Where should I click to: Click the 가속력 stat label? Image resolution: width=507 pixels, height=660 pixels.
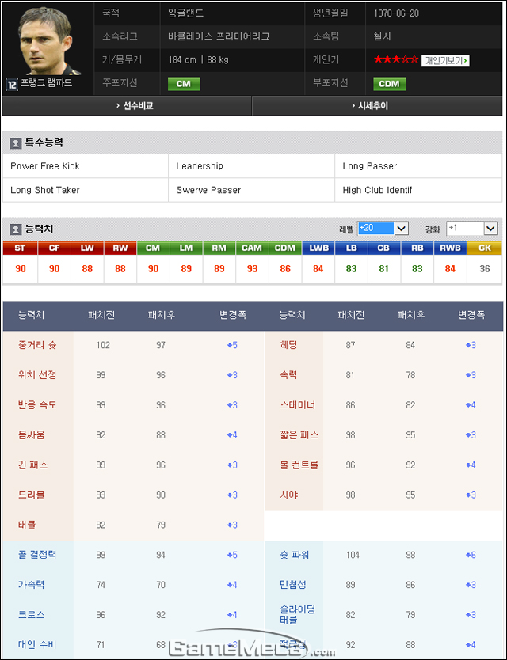31,585
